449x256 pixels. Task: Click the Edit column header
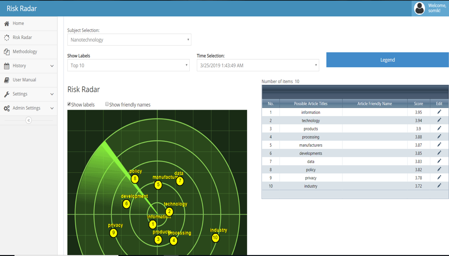(x=439, y=104)
